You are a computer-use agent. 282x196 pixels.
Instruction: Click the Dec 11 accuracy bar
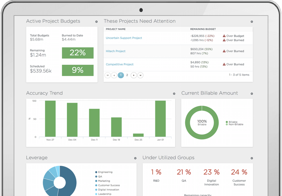[94, 123]
